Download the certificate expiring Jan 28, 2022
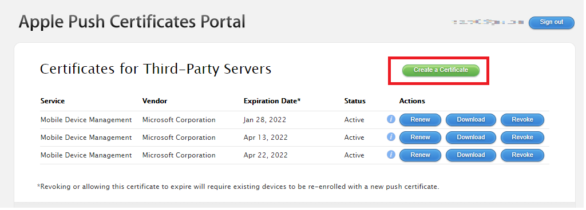Screen dimensions: 586x210 471,120
